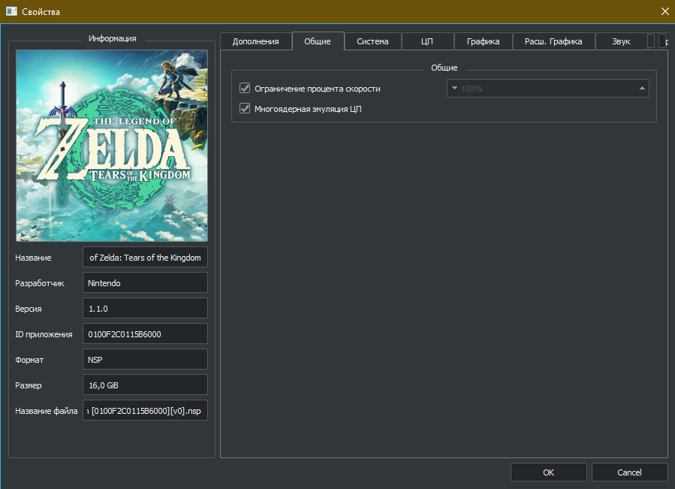The image size is (675, 489).
Task: Click the Cancel button
Action: pyautogui.click(x=629, y=472)
